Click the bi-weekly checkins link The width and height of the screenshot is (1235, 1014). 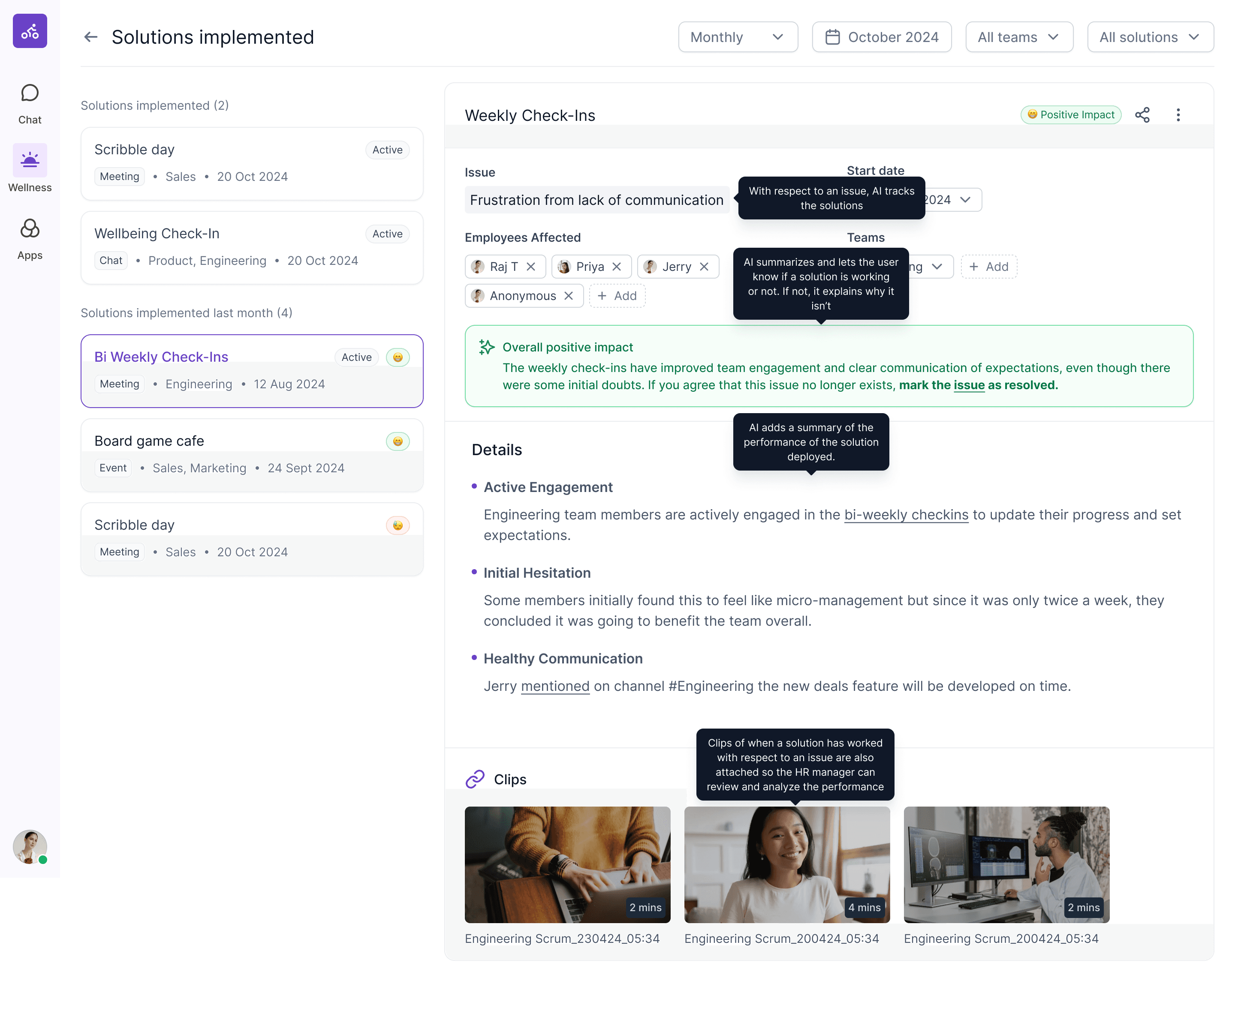pyautogui.click(x=906, y=515)
